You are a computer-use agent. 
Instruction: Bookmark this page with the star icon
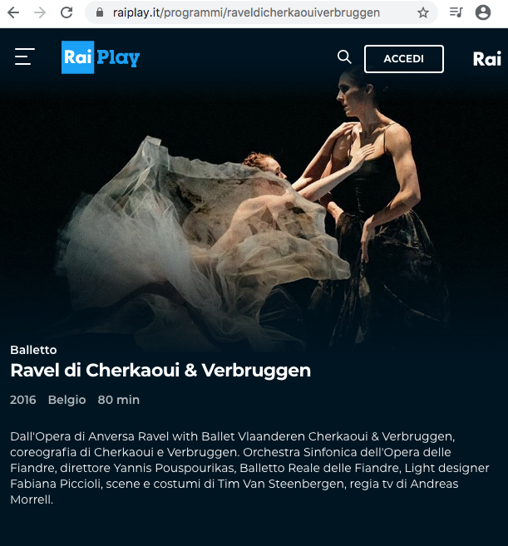coord(423,13)
